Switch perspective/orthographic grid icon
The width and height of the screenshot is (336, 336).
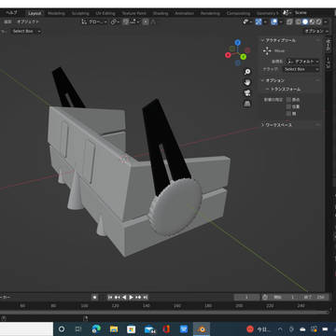[x=247, y=104]
